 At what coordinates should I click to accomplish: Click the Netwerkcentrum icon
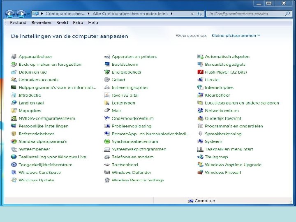(200, 111)
